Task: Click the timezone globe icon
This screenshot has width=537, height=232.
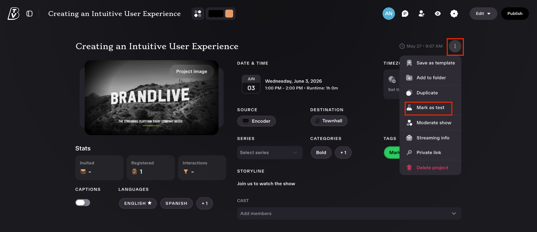Action: [x=392, y=79]
